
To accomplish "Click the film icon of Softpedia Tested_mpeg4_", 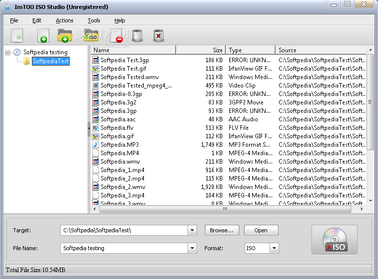I will click(95, 86).
